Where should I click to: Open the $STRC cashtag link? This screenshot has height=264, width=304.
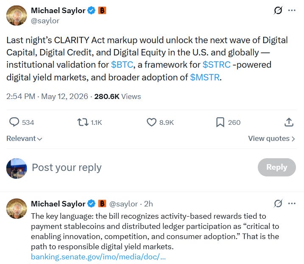click(217, 65)
